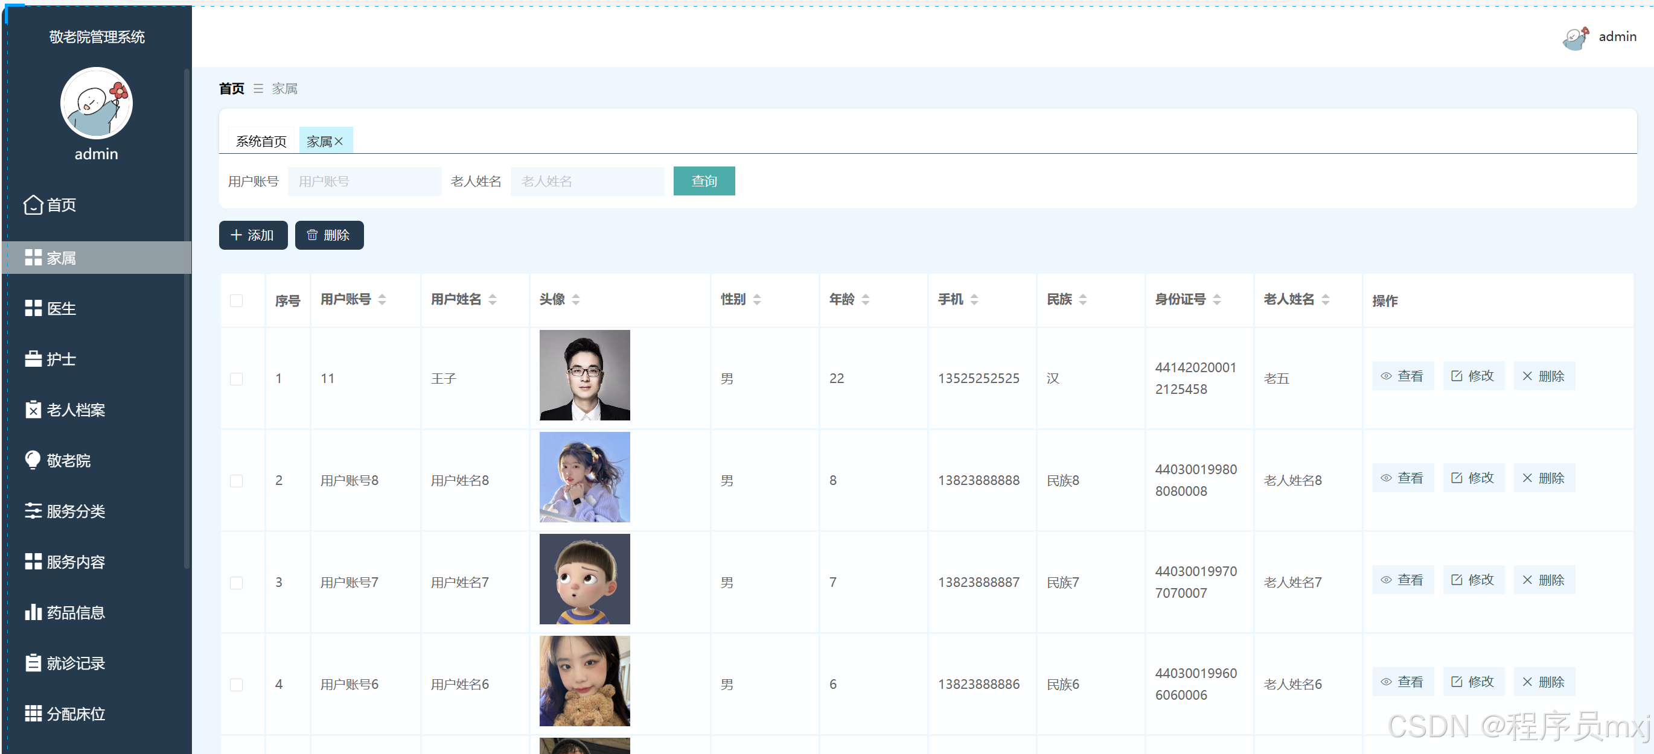The width and height of the screenshot is (1654, 754).
Task: Sort by the 用户账号 column arrows
Action: (x=382, y=300)
